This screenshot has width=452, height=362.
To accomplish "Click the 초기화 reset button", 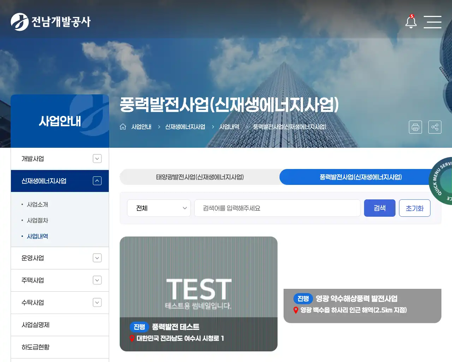I will click(415, 208).
